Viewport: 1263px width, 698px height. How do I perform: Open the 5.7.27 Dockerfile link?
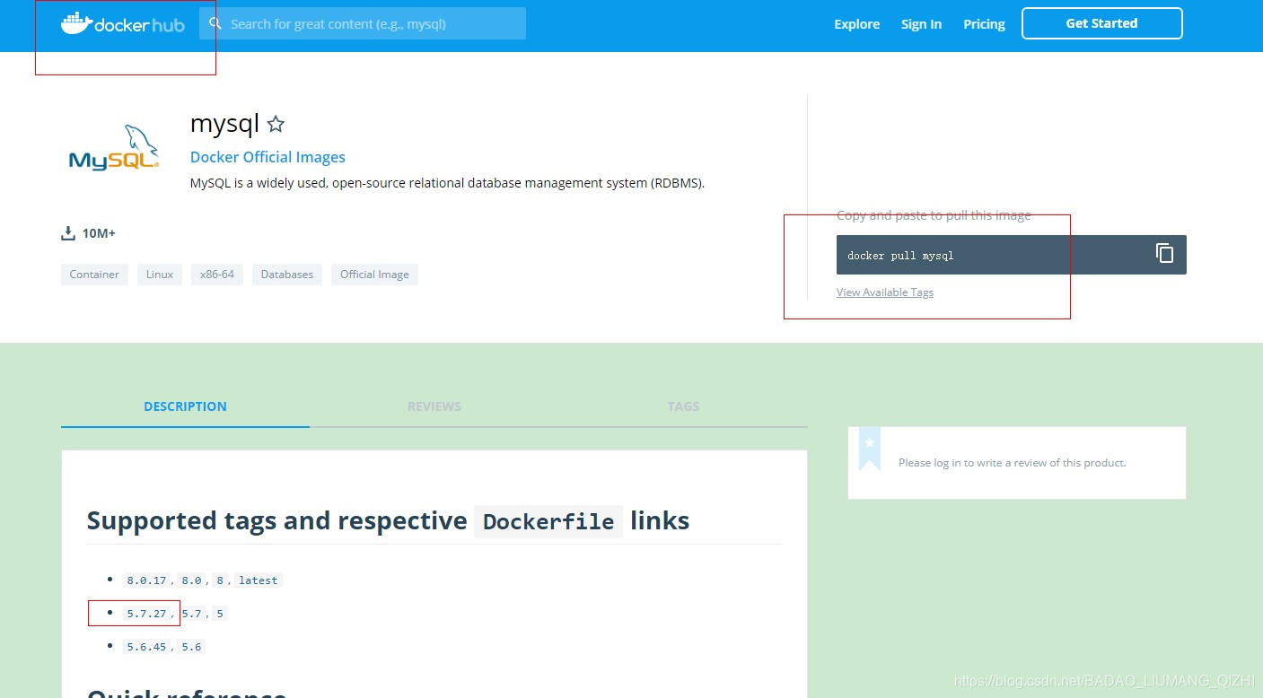[147, 614]
